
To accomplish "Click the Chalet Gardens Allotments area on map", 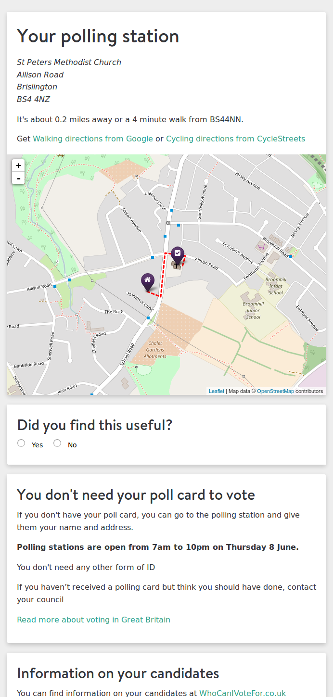I will (155, 350).
